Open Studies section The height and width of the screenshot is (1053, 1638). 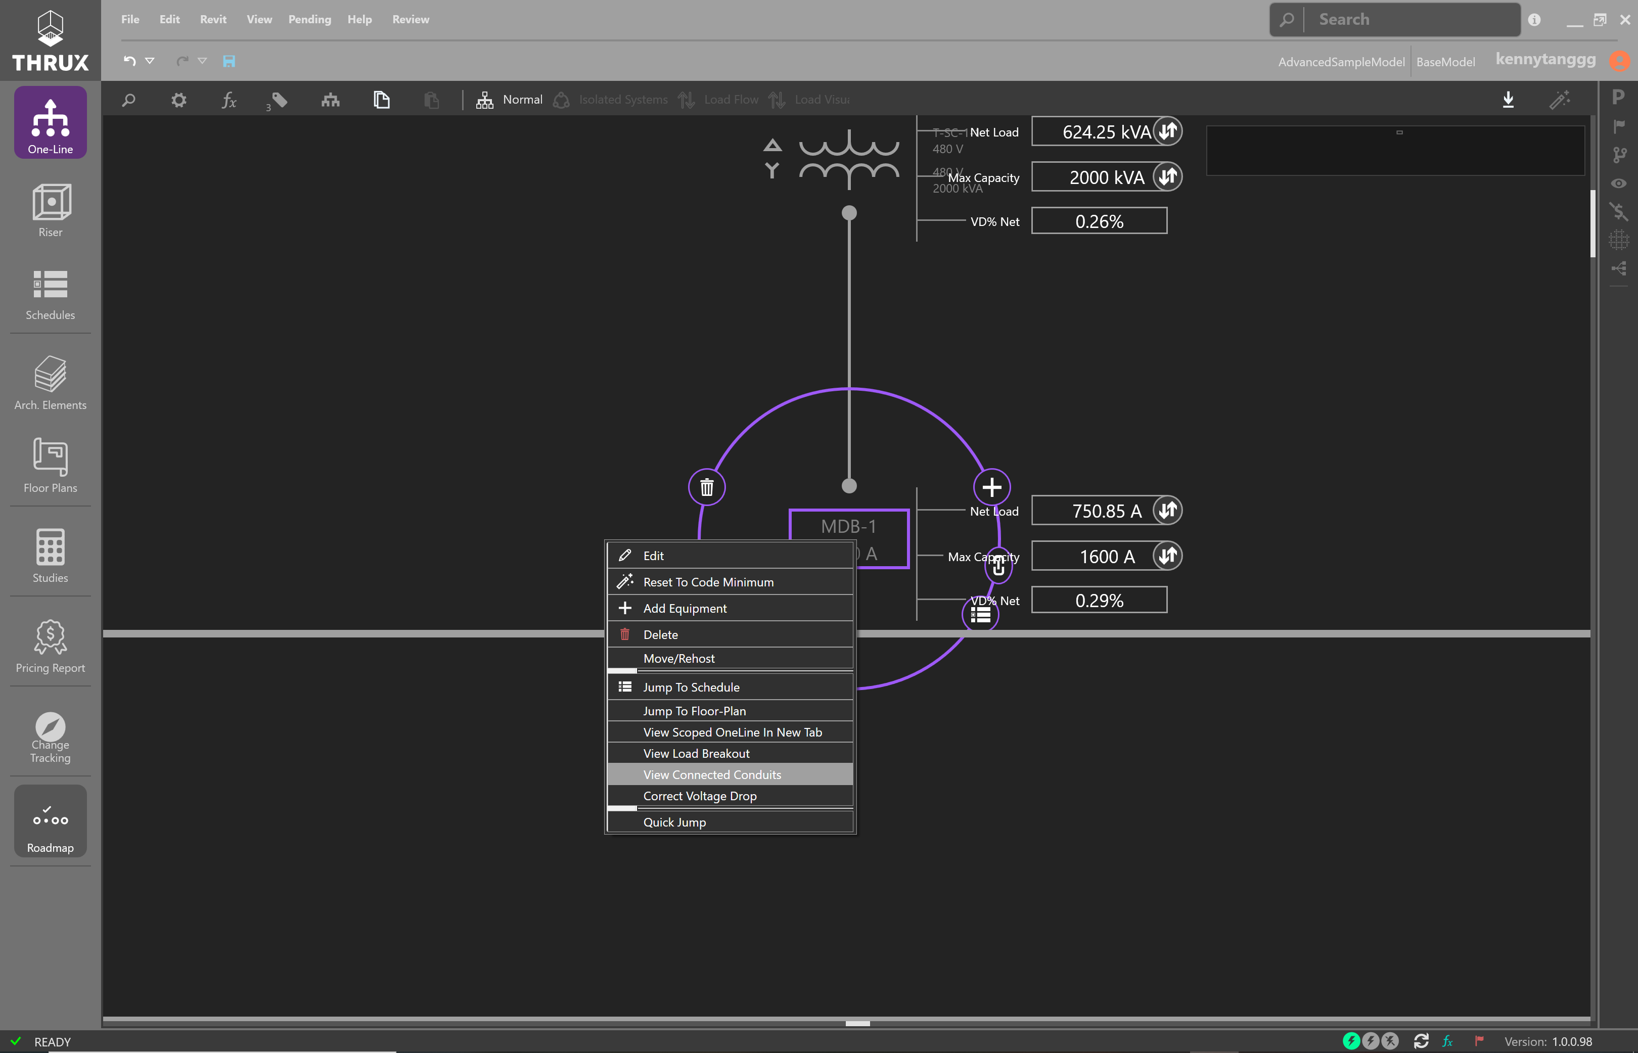tap(50, 555)
